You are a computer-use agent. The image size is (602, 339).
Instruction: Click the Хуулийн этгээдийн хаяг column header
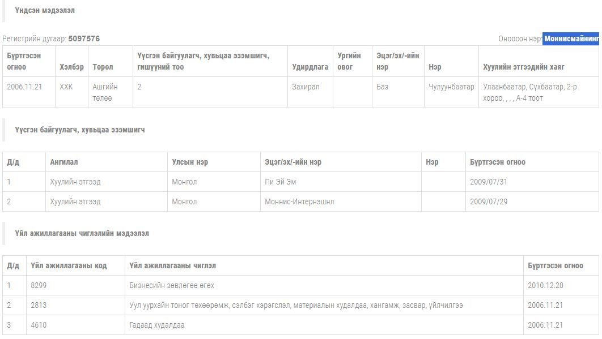click(524, 67)
